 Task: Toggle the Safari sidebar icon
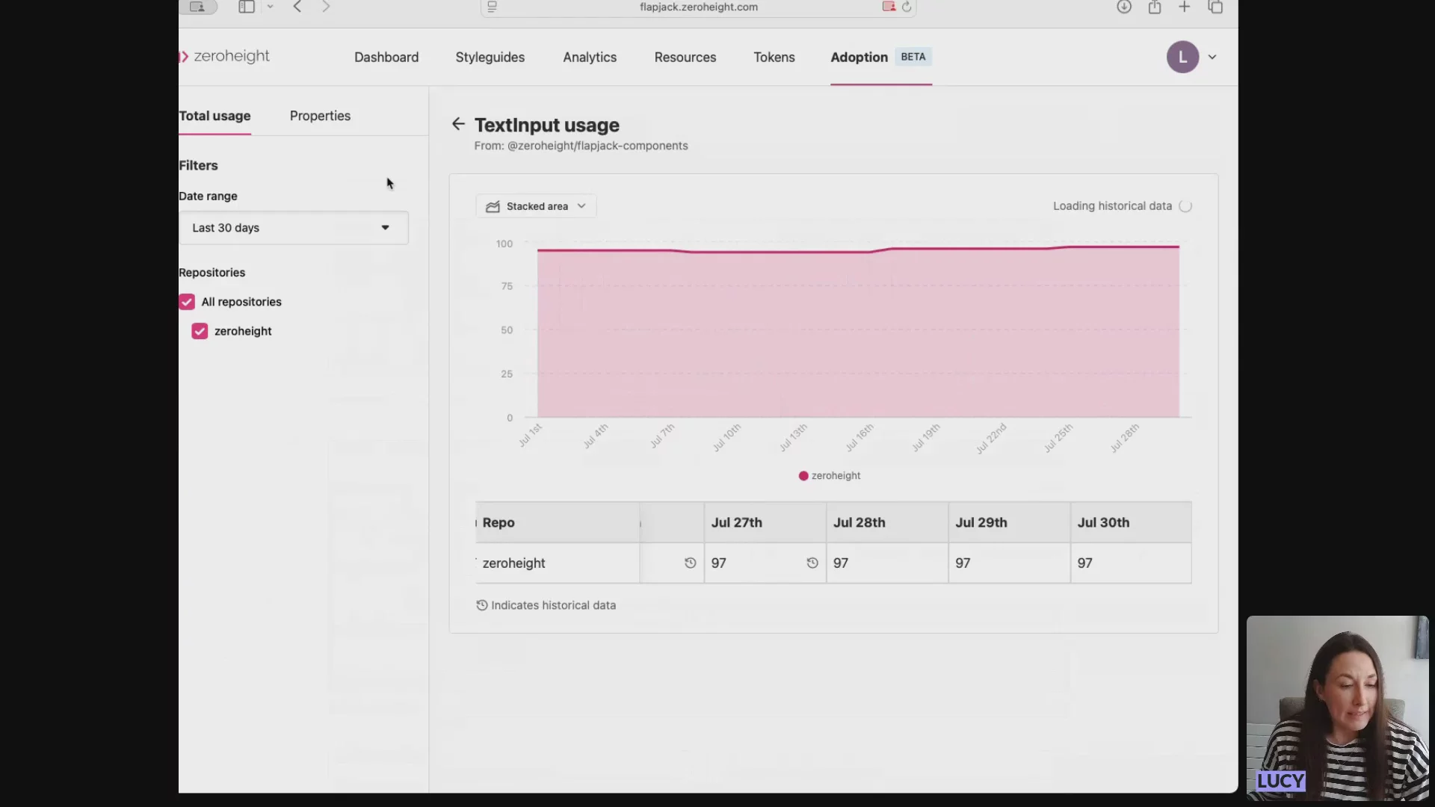click(247, 7)
